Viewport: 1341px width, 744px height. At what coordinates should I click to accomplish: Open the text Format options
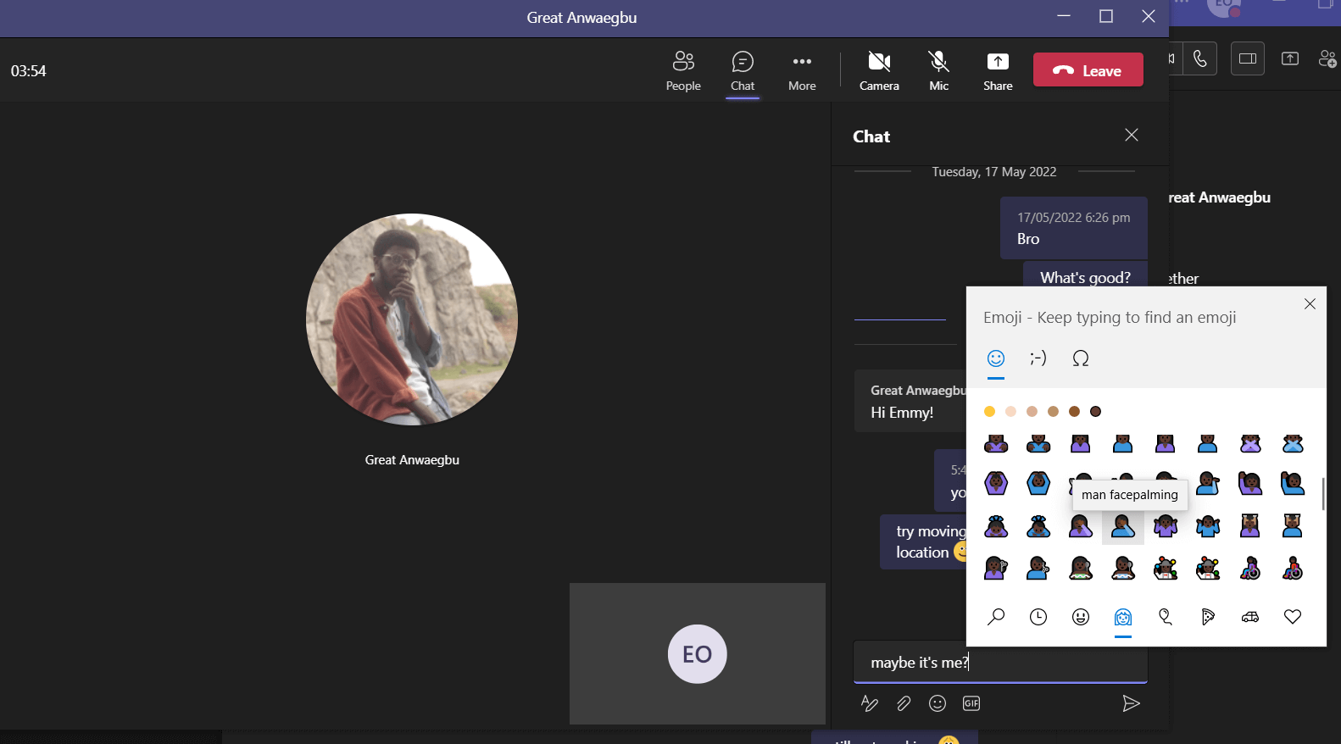pos(870,703)
